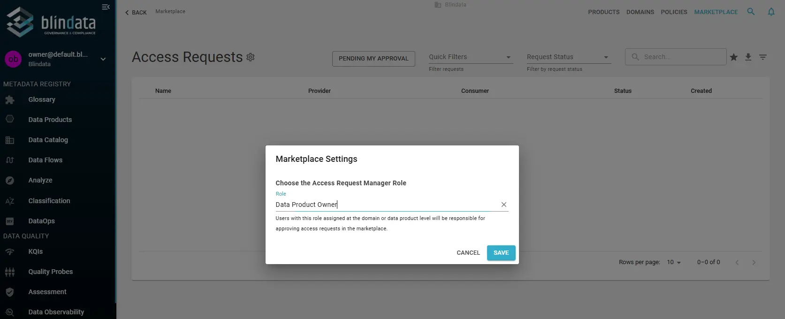The height and width of the screenshot is (319, 785).
Task: Open notifications bell
Action: 771,12
